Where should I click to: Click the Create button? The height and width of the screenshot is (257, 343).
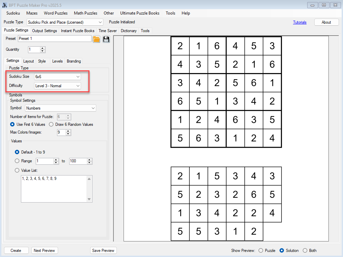pos(16,251)
